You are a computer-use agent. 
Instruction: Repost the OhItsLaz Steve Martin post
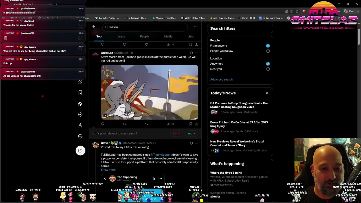click(x=125, y=124)
